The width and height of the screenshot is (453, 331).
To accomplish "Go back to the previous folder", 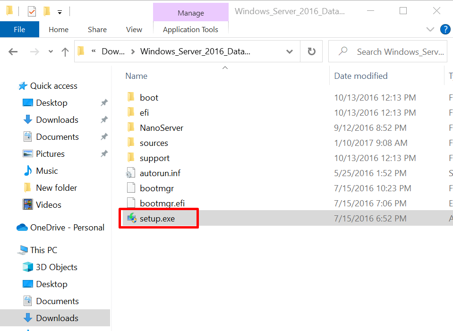I will click(x=13, y=51).
